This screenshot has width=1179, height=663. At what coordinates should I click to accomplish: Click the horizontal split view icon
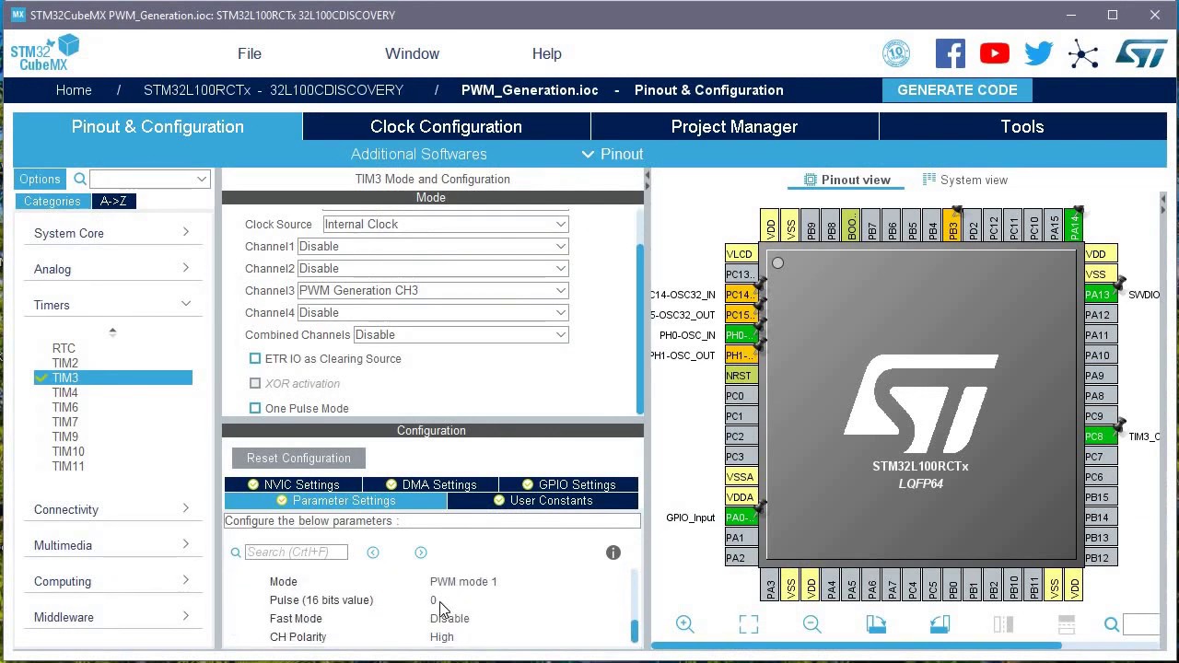pyautogui.click(x=1067, y=624)
